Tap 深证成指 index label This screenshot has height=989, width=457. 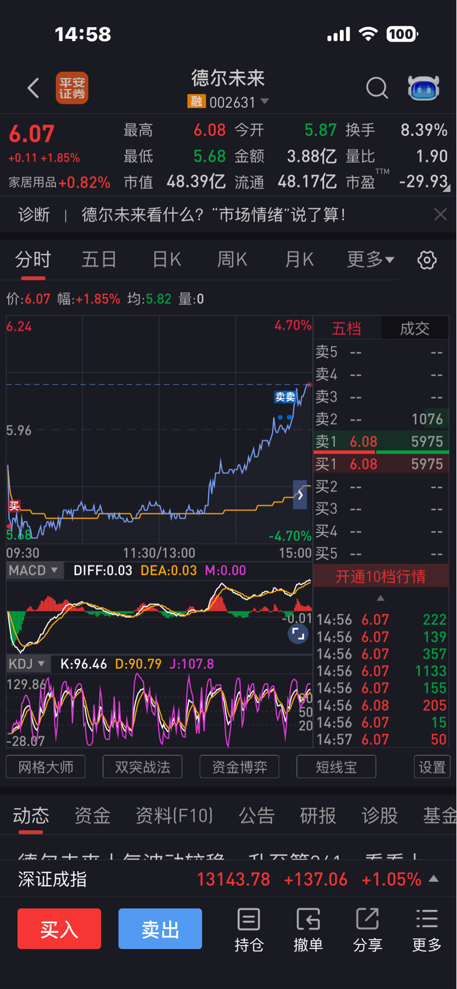point(52,879)
